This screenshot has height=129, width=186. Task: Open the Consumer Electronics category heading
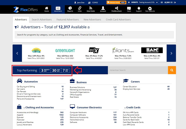[89, 108]
